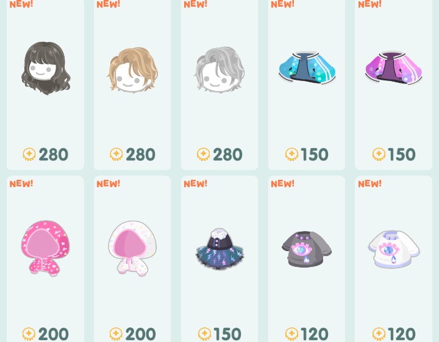Click 200 price under pink onesie

pyautogui.click(x=53, y=334)
